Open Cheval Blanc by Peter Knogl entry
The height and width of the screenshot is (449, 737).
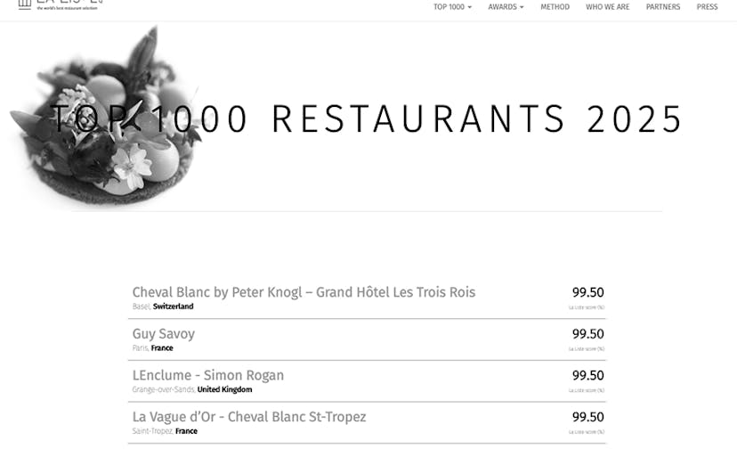(304, 292)
